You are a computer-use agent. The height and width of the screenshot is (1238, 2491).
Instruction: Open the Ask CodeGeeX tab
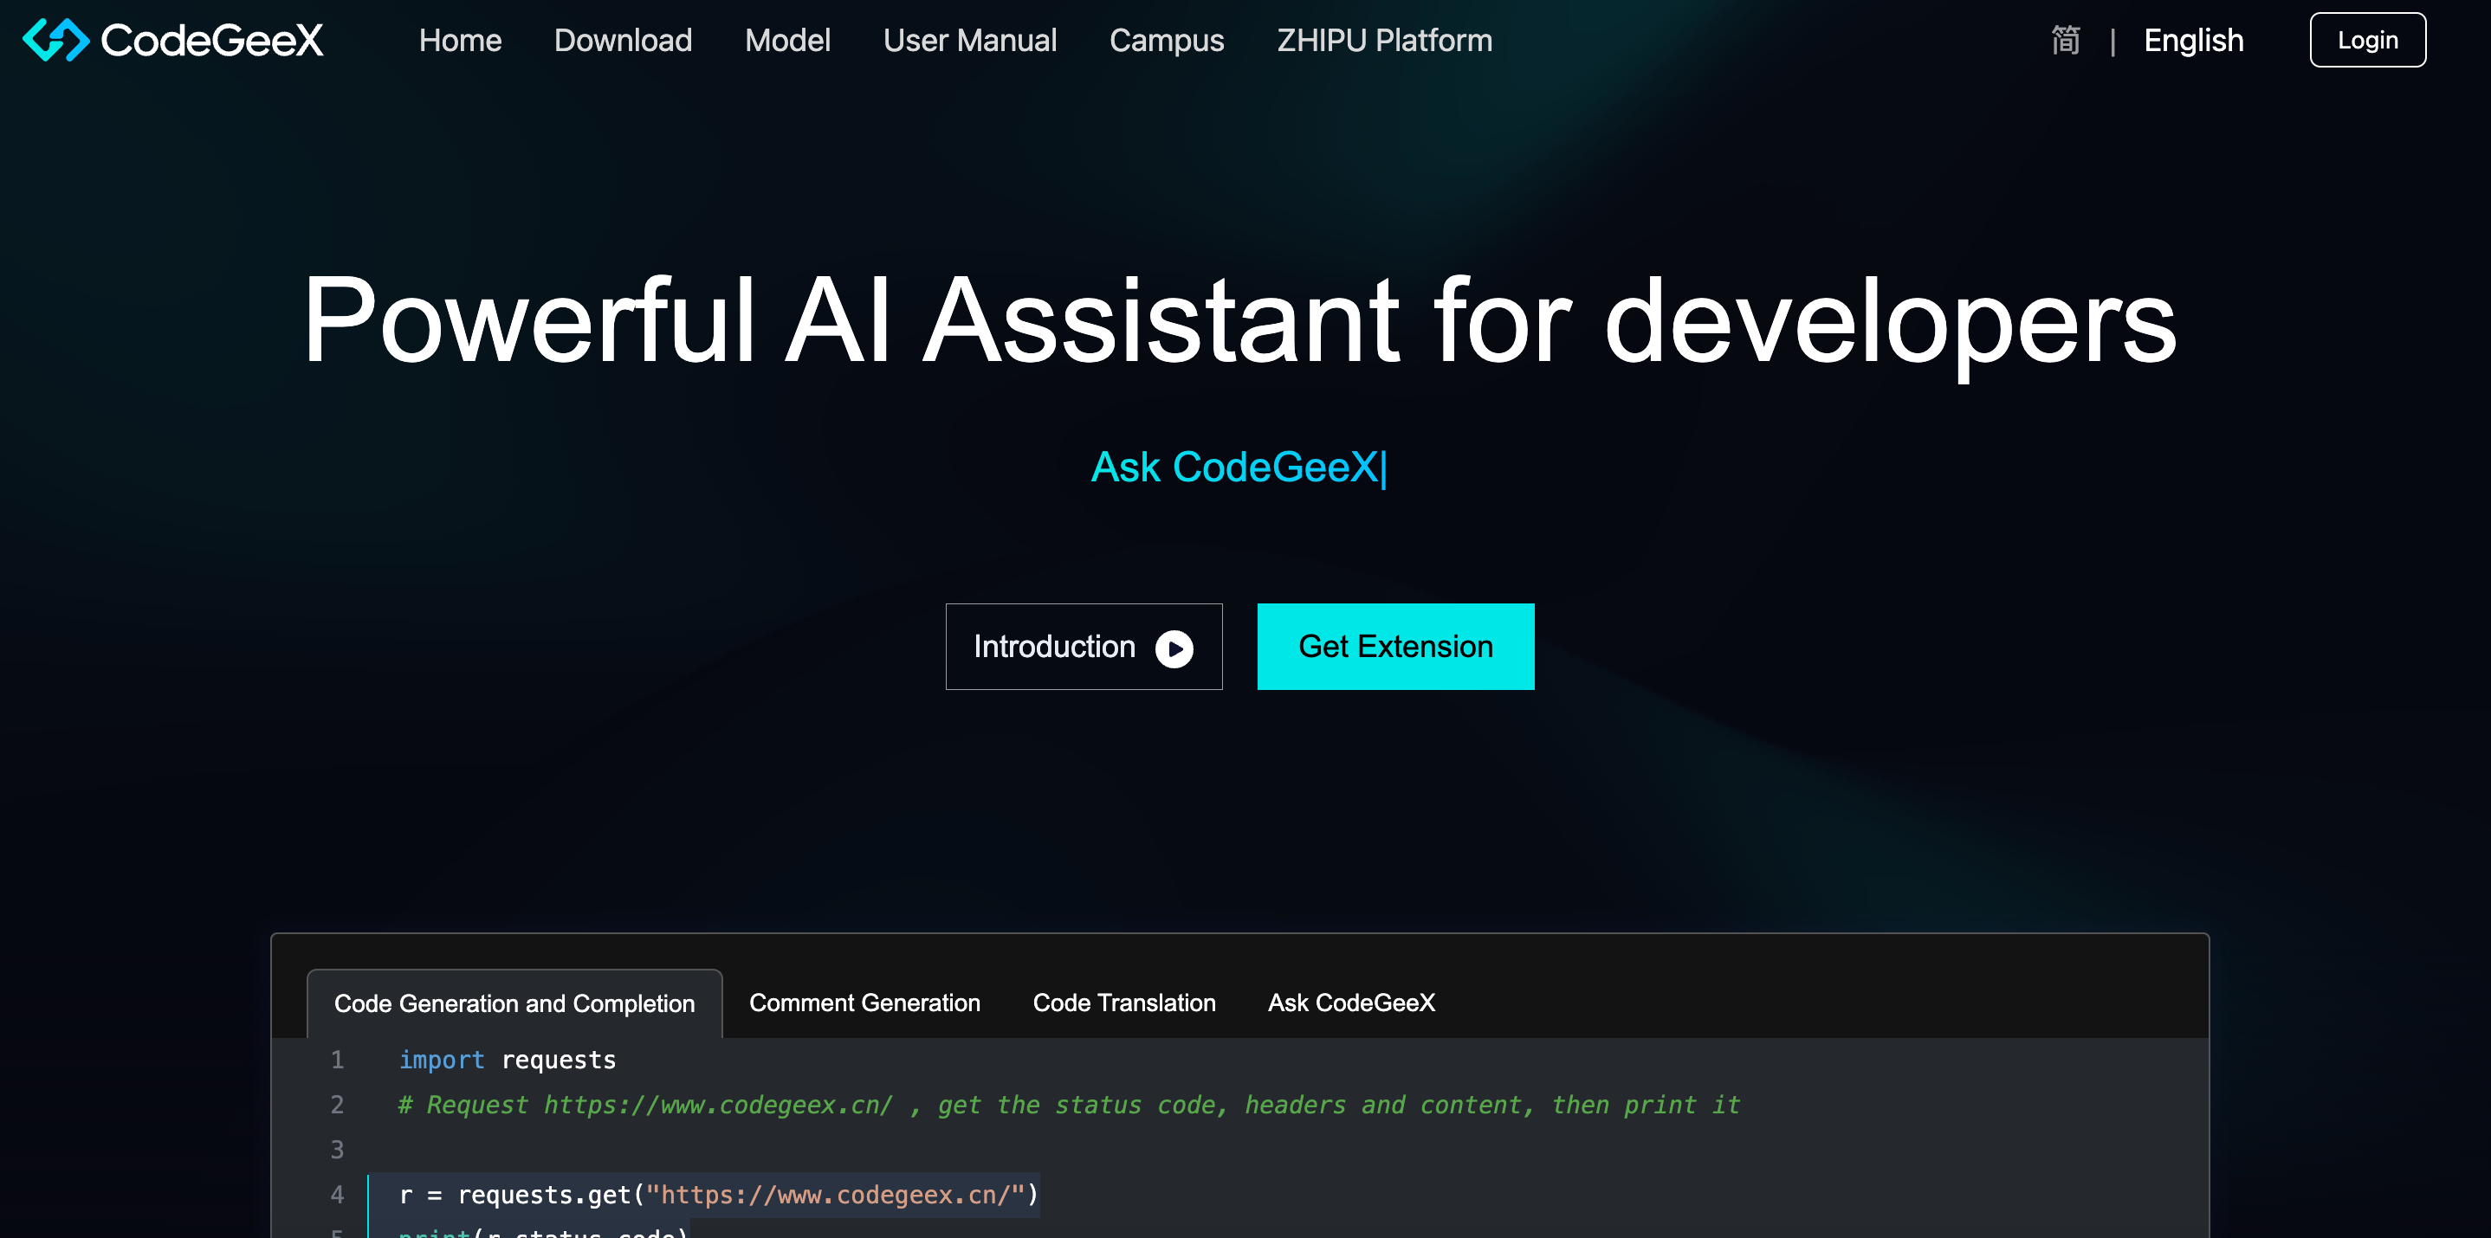[1351, 1003]
